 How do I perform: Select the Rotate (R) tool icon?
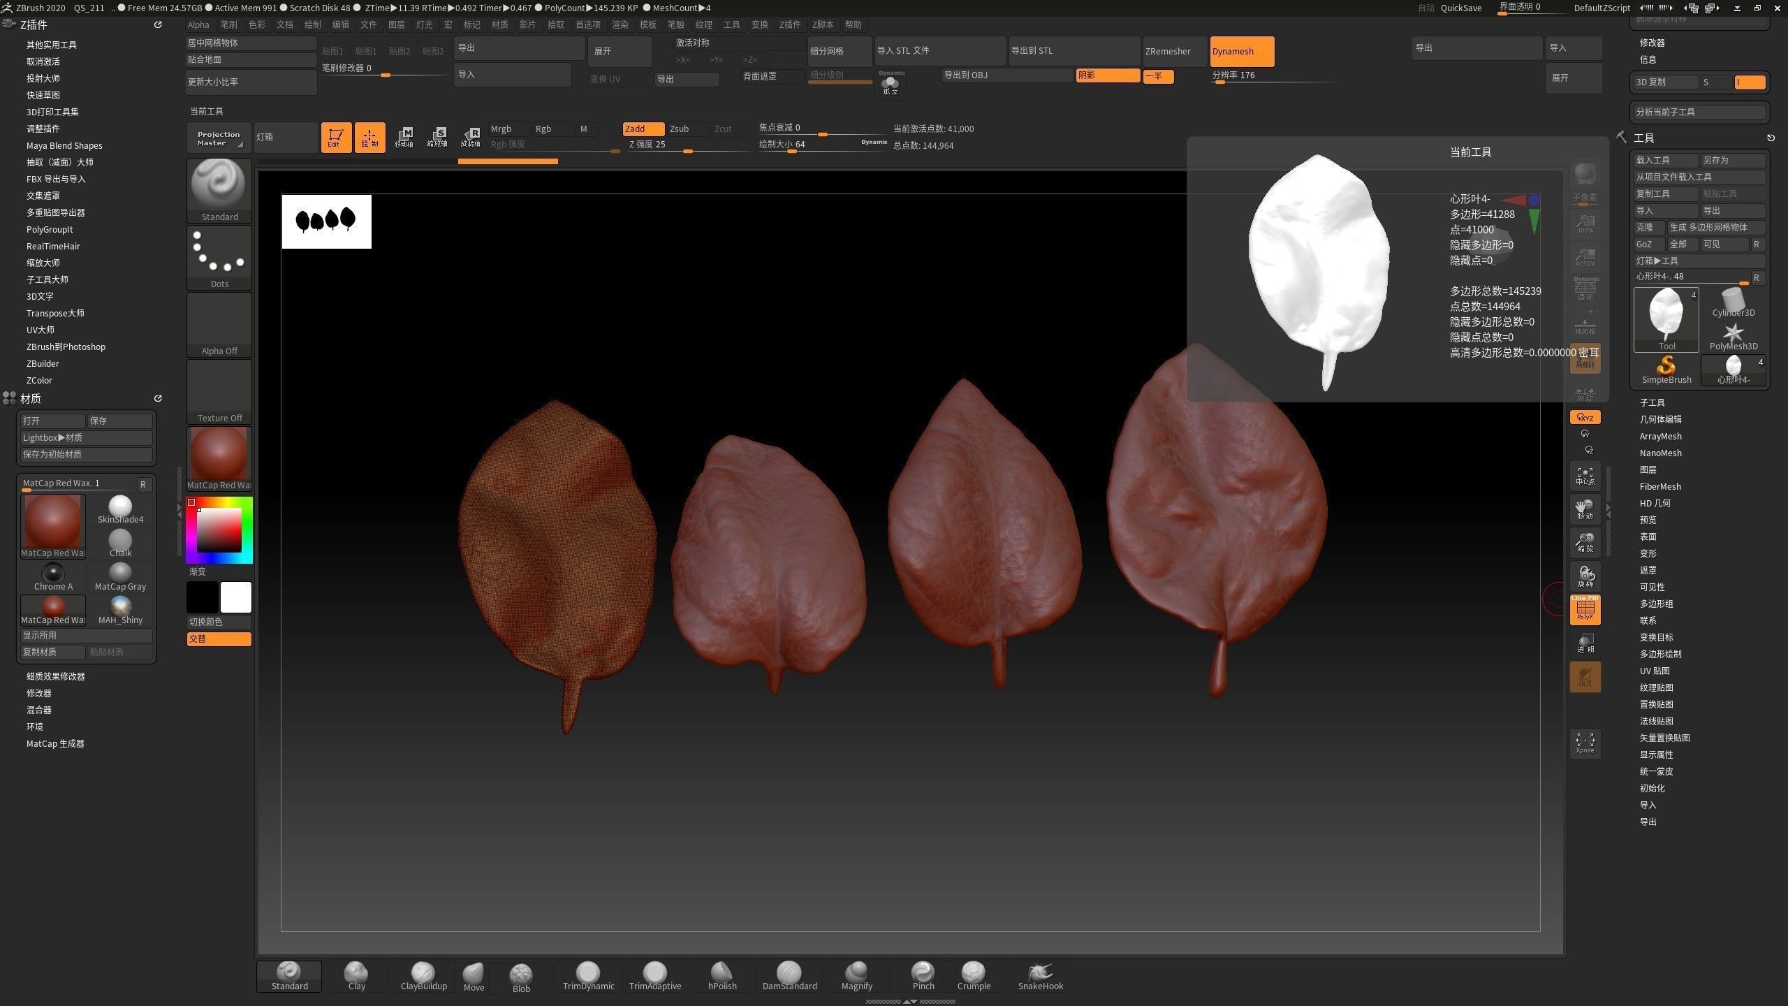[x=471, y=137]
